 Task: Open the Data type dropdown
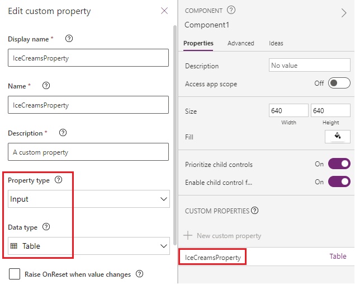(89, 246)
